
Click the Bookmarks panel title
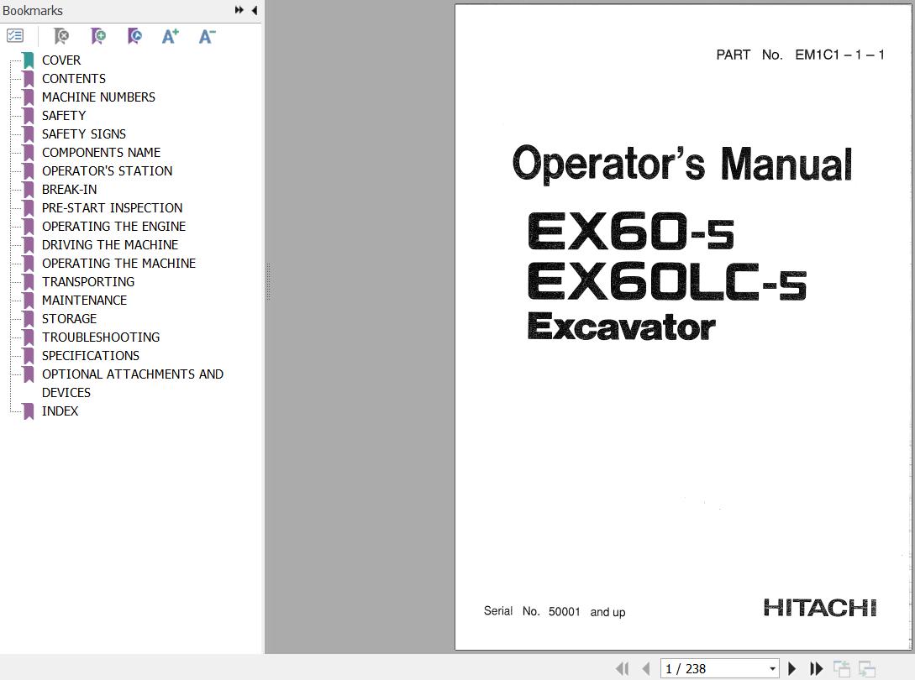(33, 11)
